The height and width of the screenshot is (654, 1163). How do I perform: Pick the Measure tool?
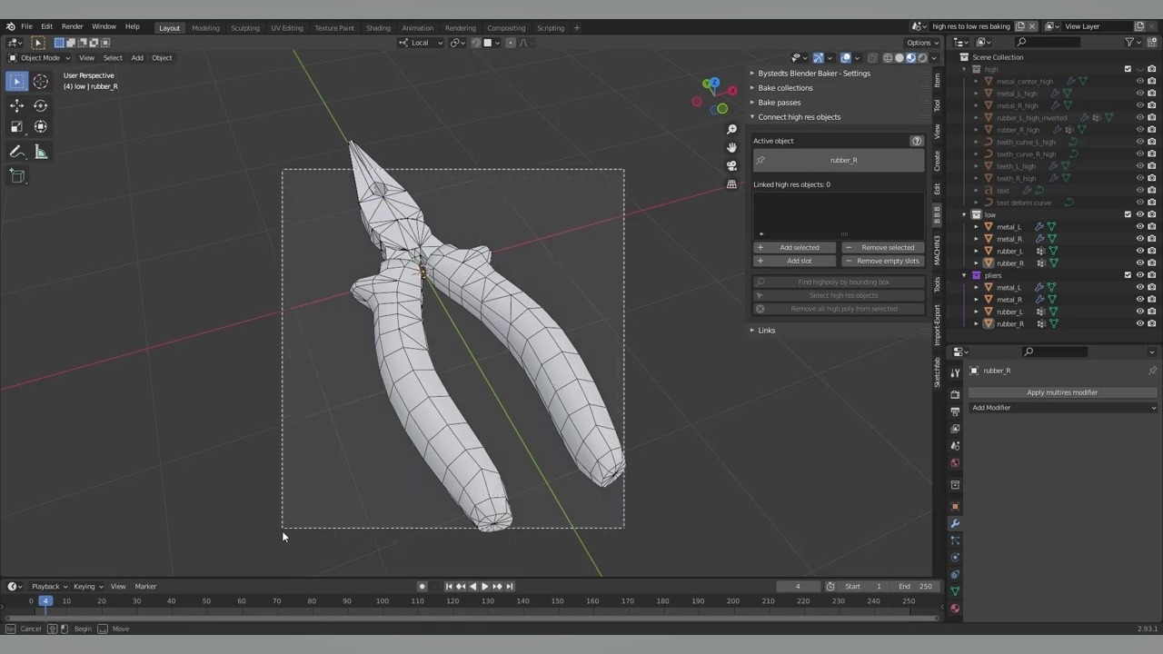coord(41,153)
